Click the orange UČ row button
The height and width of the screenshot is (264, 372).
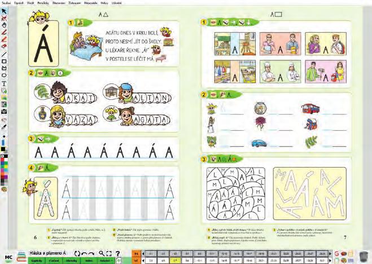tap(136, 261)
